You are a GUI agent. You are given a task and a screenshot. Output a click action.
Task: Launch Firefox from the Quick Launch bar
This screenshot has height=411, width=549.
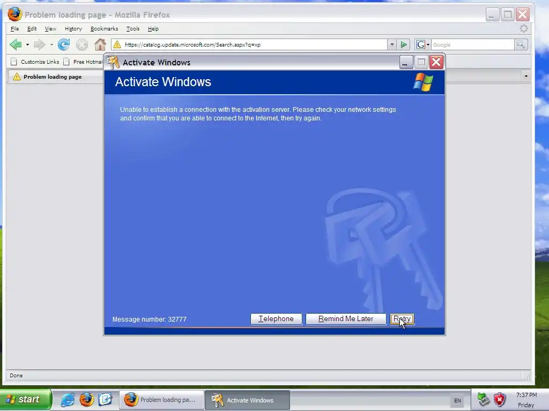(86, 399)
